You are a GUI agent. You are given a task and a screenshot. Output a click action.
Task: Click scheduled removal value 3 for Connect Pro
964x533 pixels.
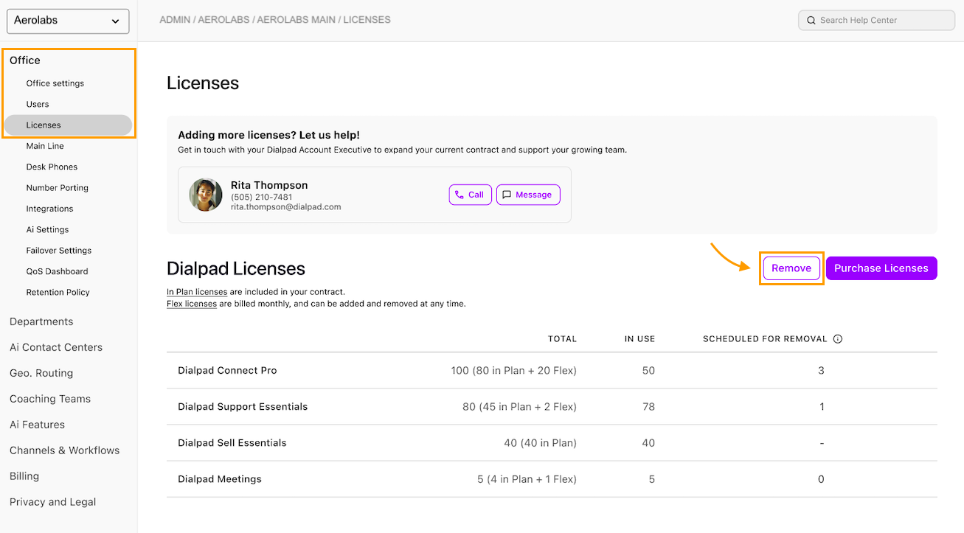(x=822, y=371)
